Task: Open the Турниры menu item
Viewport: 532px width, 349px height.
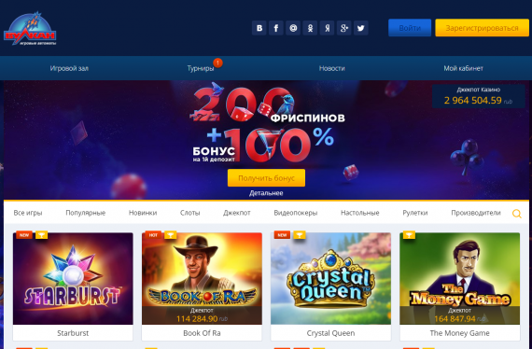Action: tap(201, 68)
